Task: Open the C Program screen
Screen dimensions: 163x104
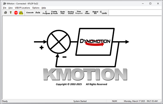Action: (x=46, y=12)
